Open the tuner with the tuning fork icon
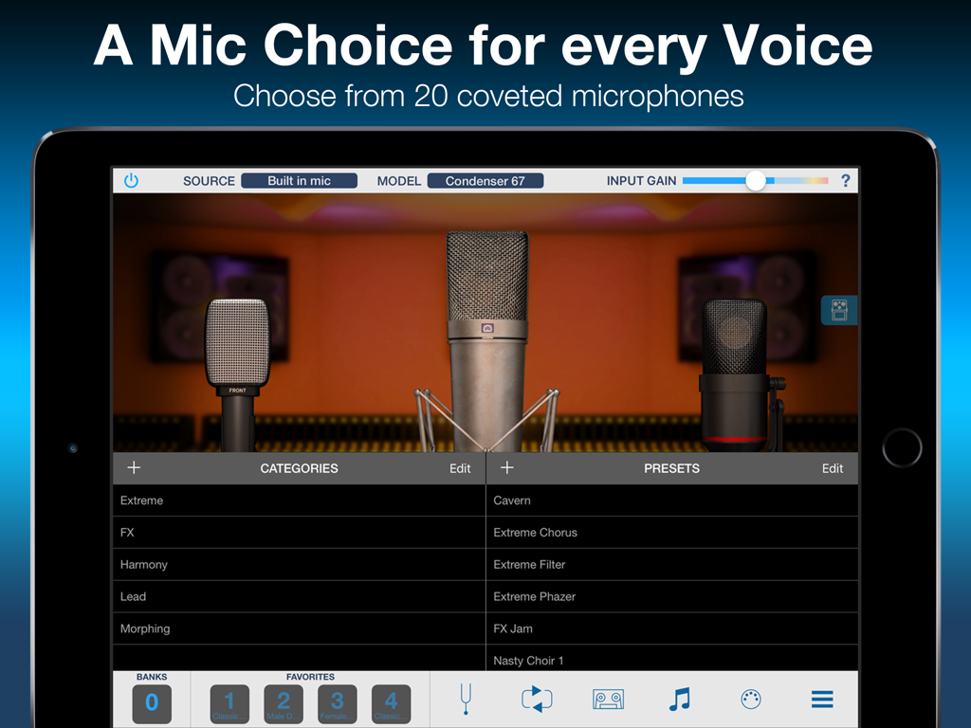 pos(466,699)
